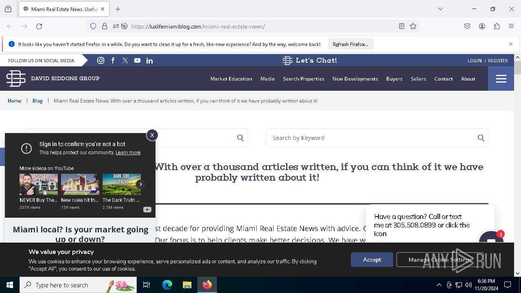Open Firefox extensions menu
Image resolution: width=521 pixels, height=293 pixels.
[x=497, y=26]
